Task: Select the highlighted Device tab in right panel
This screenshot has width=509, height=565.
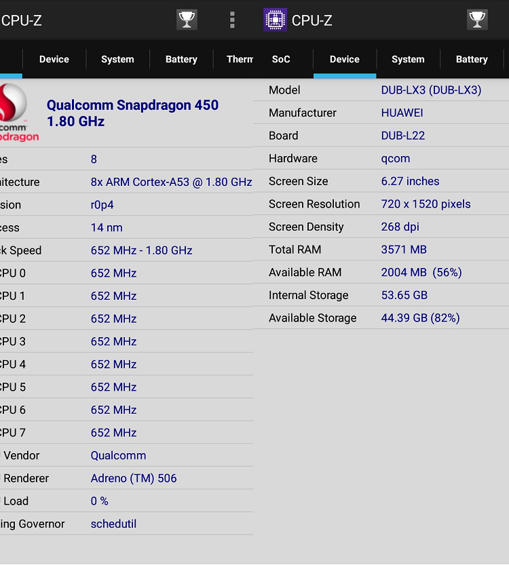Action: (344, 60)
